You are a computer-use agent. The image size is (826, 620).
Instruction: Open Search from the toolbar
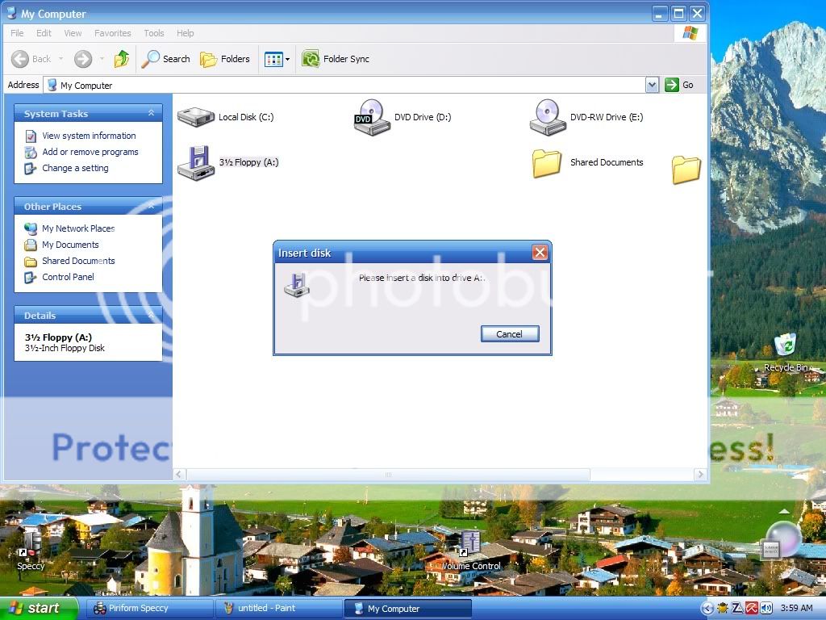(166, 58)
